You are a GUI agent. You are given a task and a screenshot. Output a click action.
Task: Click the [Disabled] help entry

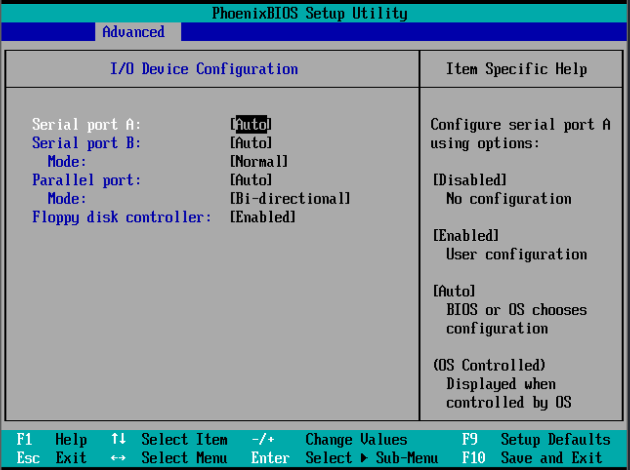[x=469, y=180]
